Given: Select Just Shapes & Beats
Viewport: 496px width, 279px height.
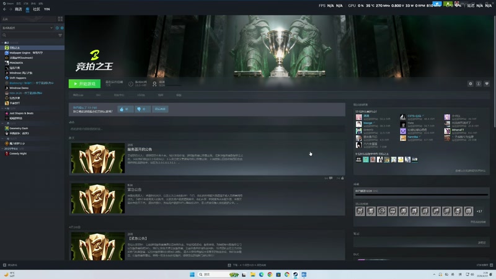Looking at the screenshot, I should pyautogui.click(x=21, y=113).
